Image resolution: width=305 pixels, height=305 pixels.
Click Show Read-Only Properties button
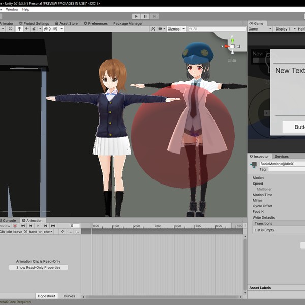[x=38, y=268]
